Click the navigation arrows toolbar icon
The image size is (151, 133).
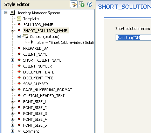click(x=74, y=4)
